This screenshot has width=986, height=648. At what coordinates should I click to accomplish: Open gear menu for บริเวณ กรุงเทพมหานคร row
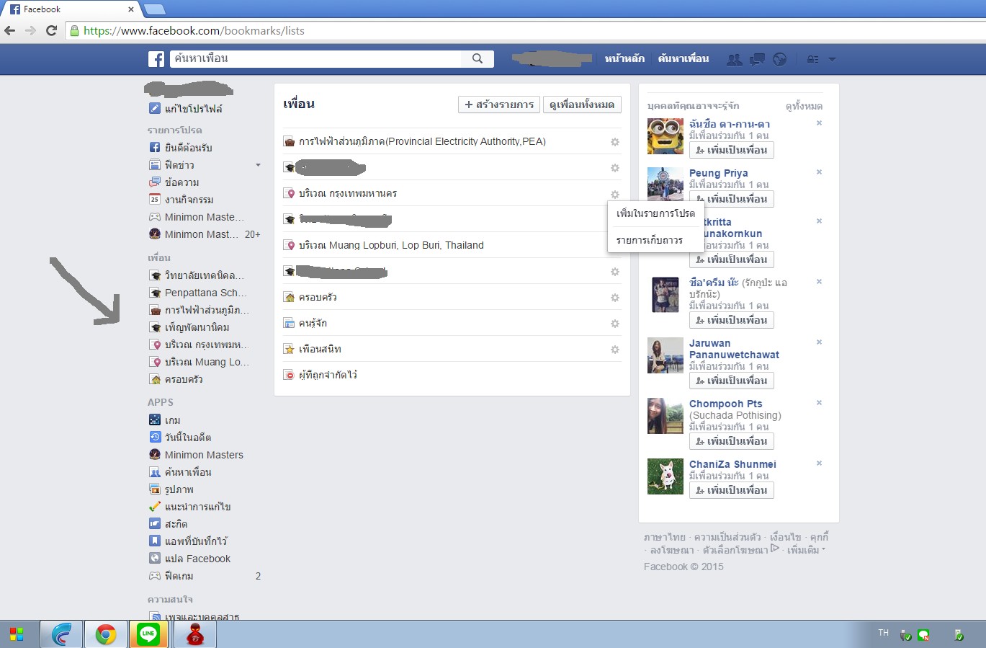[615, 195]
